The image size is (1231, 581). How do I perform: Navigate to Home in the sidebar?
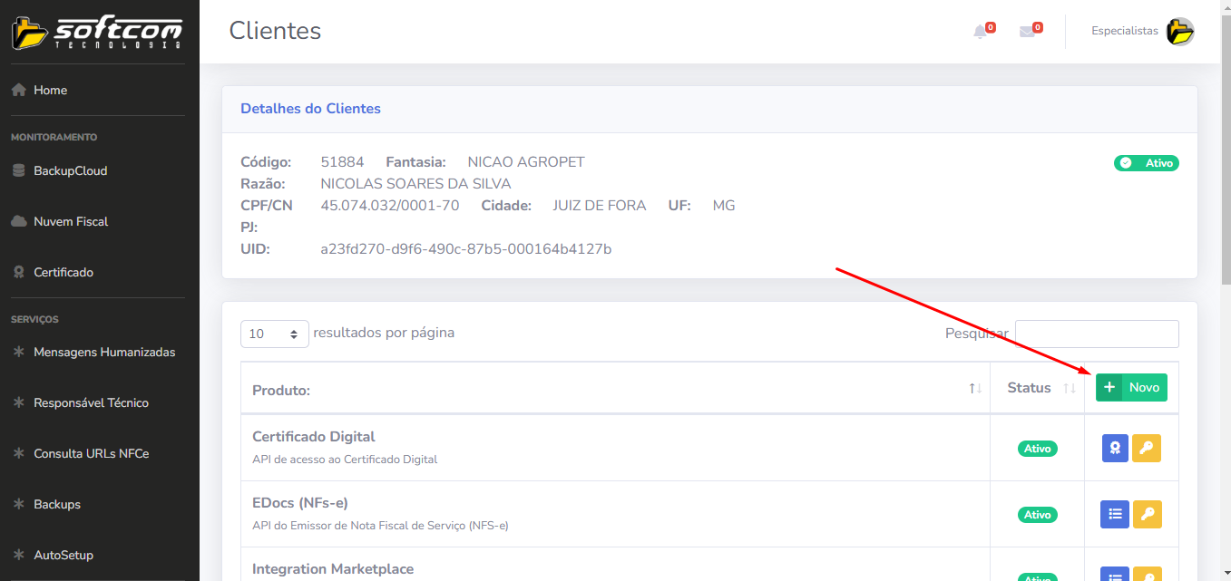point(50,90)
